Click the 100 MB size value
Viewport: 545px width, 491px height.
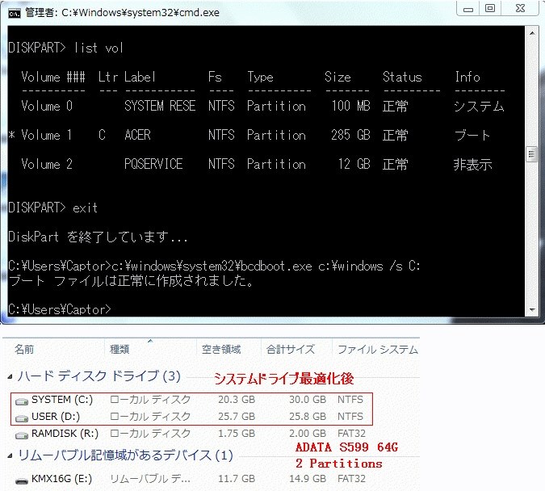[350, 106]
